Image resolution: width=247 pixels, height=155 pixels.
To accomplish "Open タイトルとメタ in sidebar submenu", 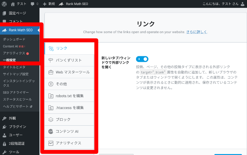I will [x=14, y=67].
